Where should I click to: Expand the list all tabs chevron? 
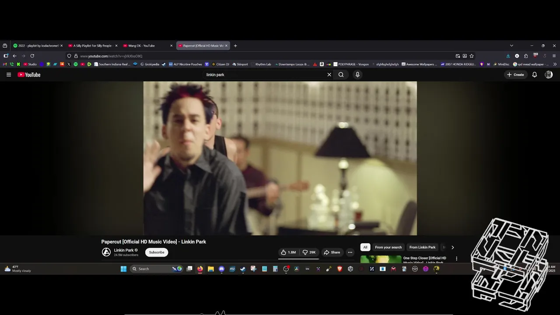[511, 45]
